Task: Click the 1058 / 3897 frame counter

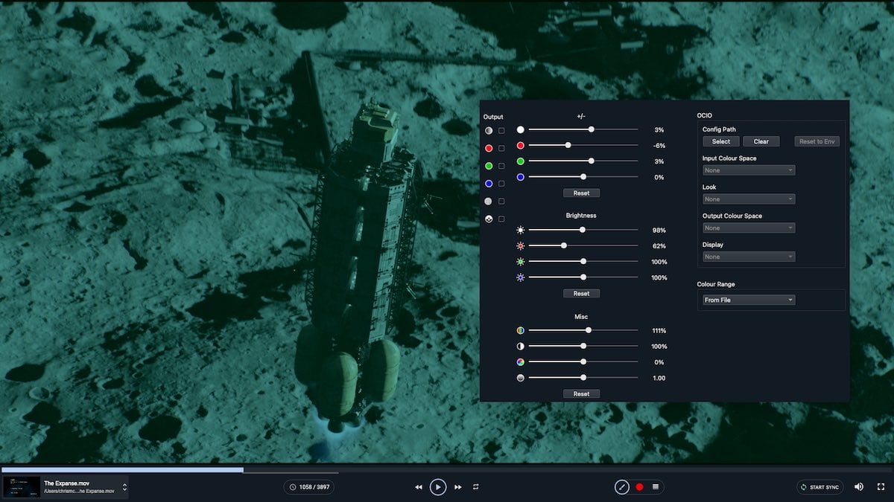Action: 308,487
